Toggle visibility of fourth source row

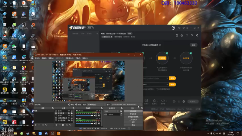69,118
